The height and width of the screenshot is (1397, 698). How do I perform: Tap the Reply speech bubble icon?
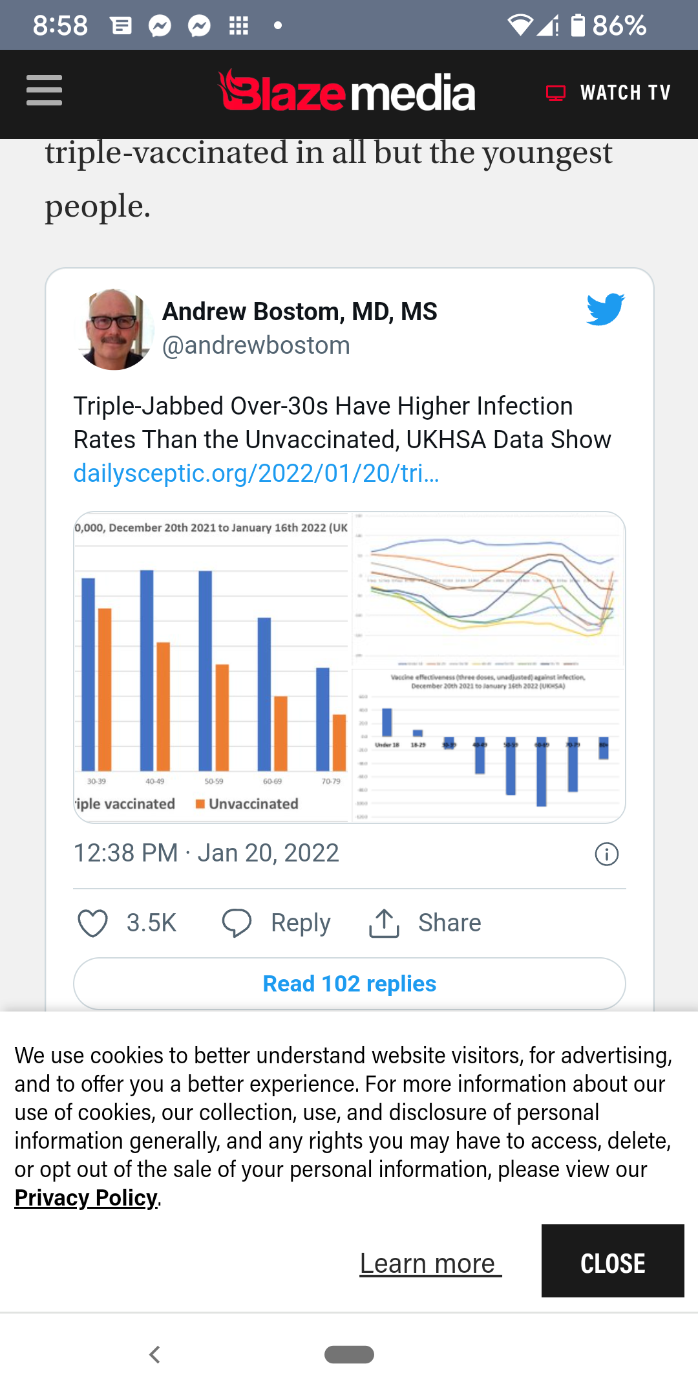pos(237,923)
